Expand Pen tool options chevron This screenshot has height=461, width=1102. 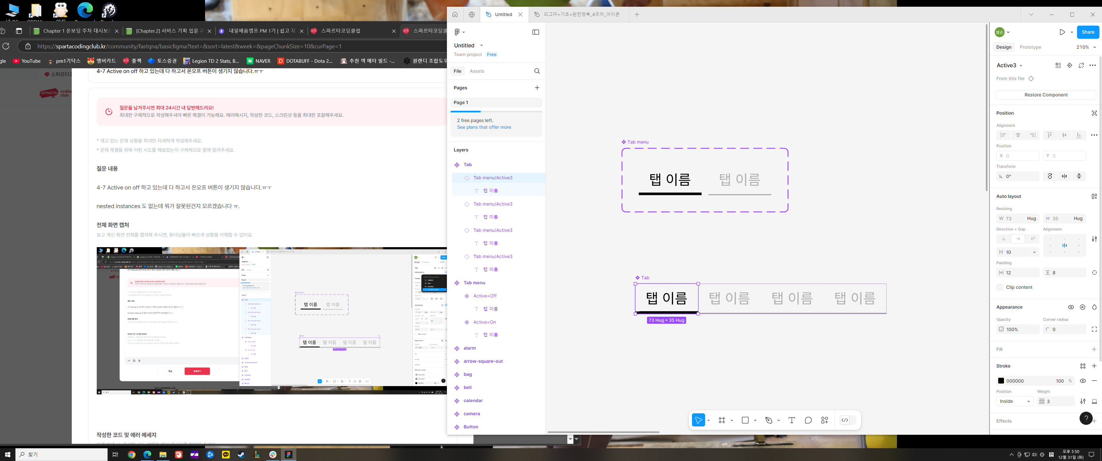click(x=778, y=420)
